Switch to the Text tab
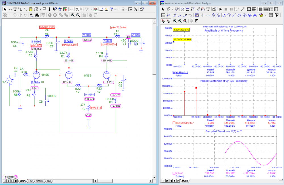The width and height of the screenshot is (284, 185). click(x=30, y=181)
